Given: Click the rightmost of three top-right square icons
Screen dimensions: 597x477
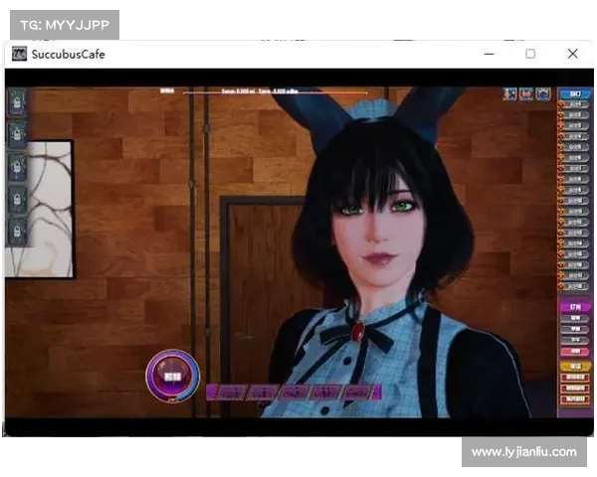Looking at the screenshot, I should coord(543,94).
